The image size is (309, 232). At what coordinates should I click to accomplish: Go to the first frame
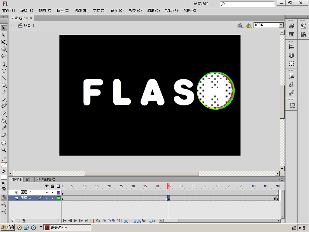(x=65, y=221)
